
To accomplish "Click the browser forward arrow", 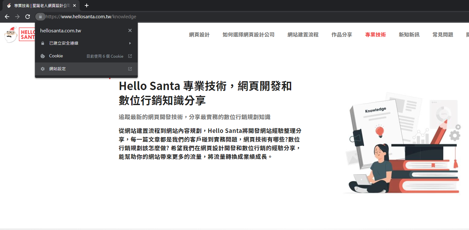I will [17, 17].
